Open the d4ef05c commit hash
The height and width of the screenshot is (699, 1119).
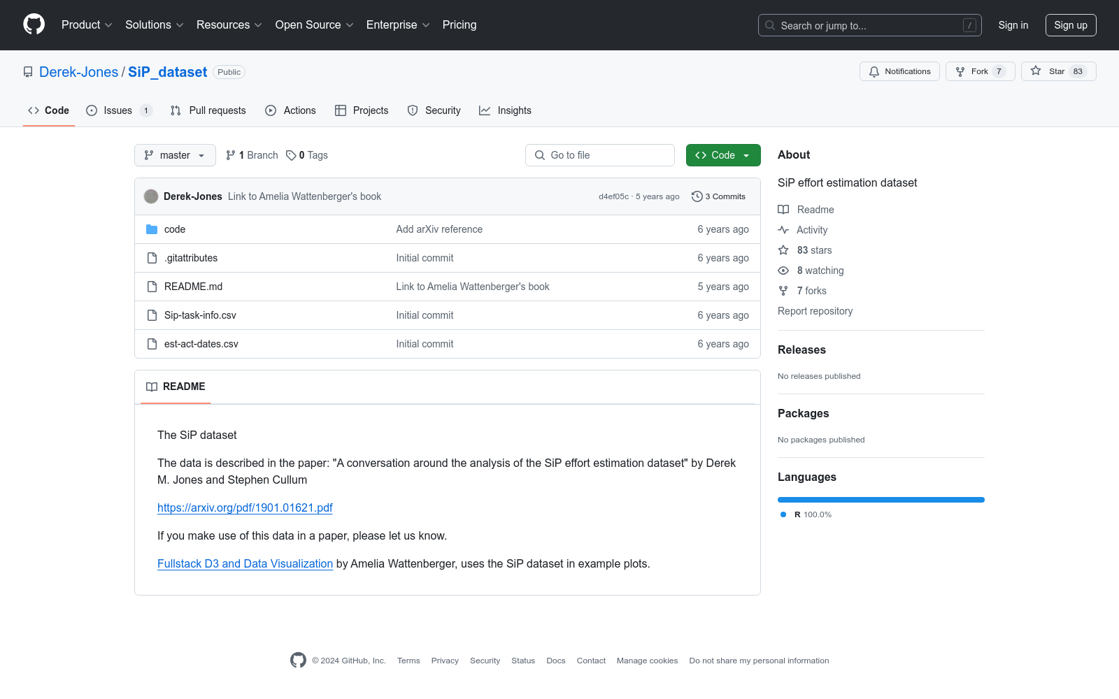pyautogui.click(x=613, y=196)
